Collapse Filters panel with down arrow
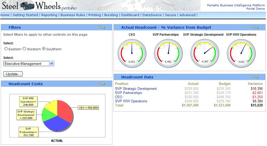The image size is (267, 146). pos(100,27)
